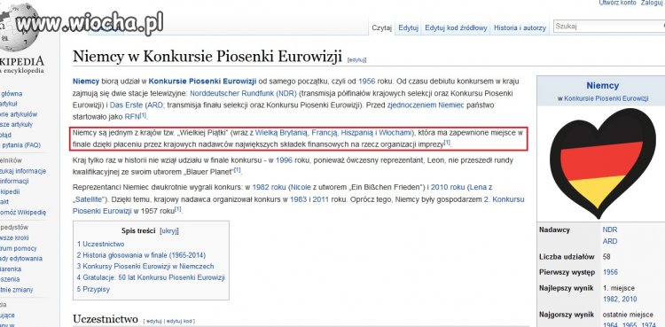Image resolution: width=665 pixels, height=327 pixels.
Task: Open the 1983 year link
Action: (298, 199)
